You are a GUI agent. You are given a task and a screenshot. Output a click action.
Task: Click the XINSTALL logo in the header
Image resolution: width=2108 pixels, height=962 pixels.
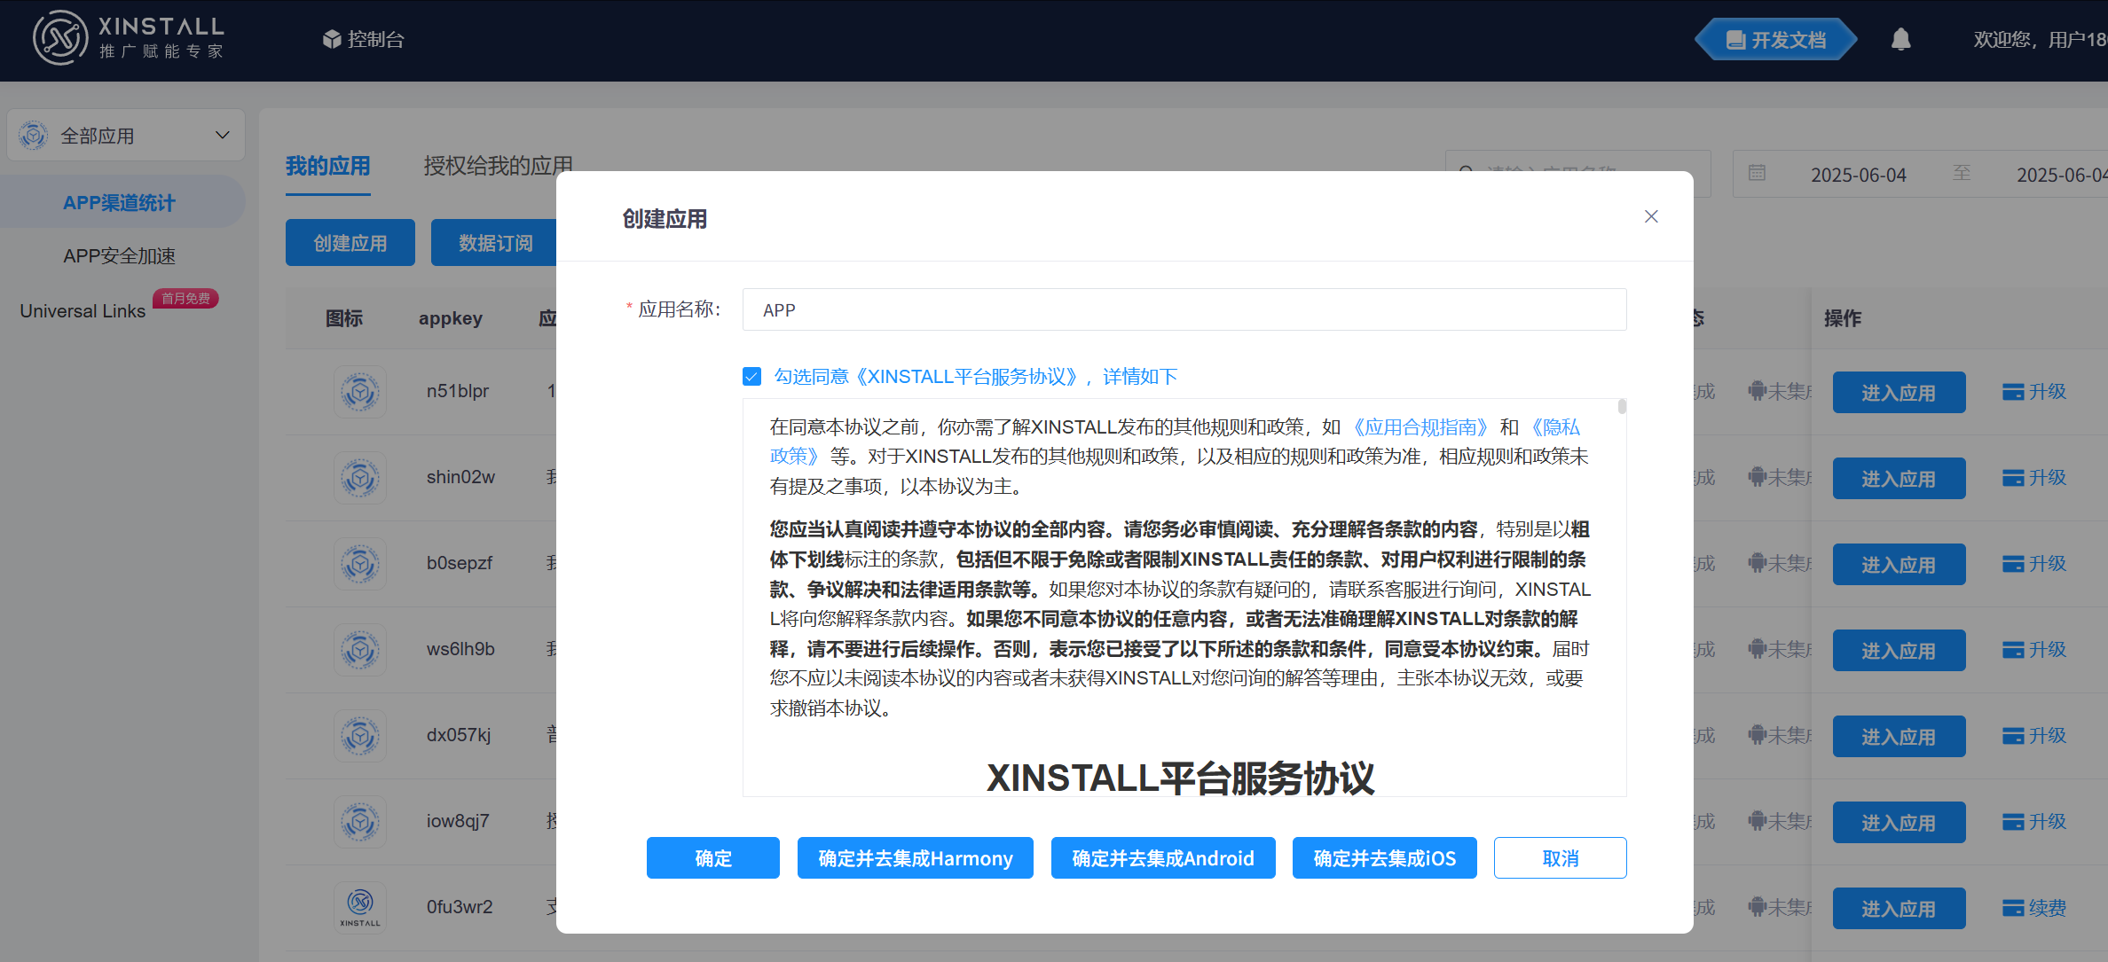tap(129, 38)
